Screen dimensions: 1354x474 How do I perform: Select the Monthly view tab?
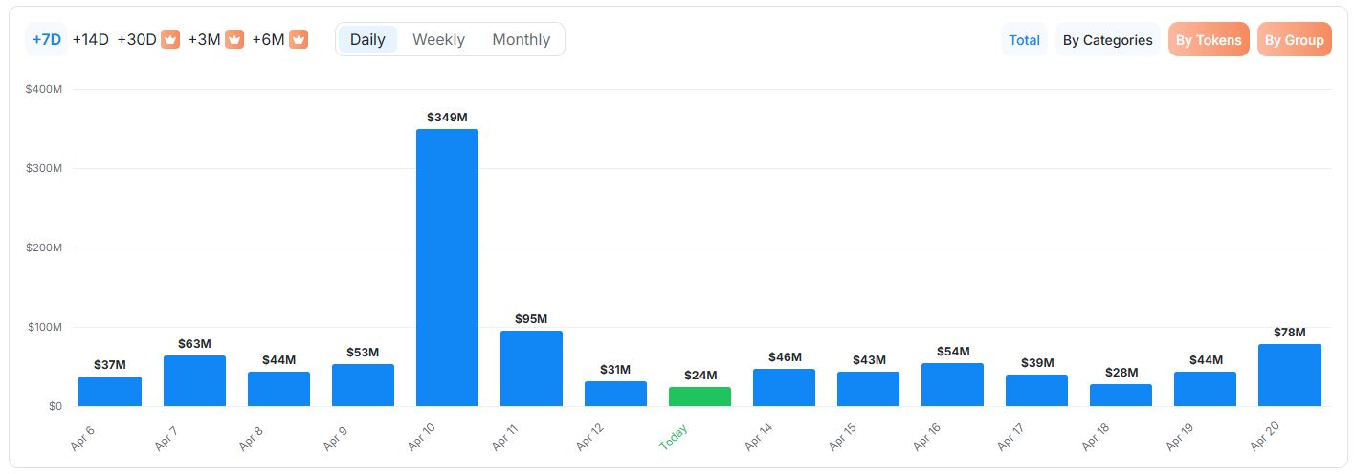[x=521, y=40]
